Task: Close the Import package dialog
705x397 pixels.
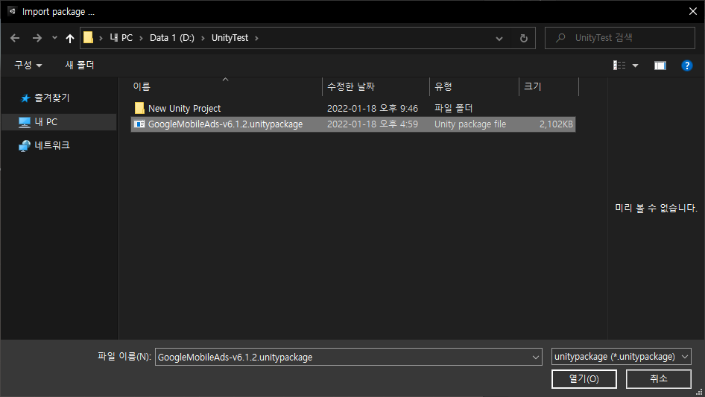Action: [x=693, y=11]
